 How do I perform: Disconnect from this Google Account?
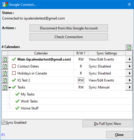[69, 28]
